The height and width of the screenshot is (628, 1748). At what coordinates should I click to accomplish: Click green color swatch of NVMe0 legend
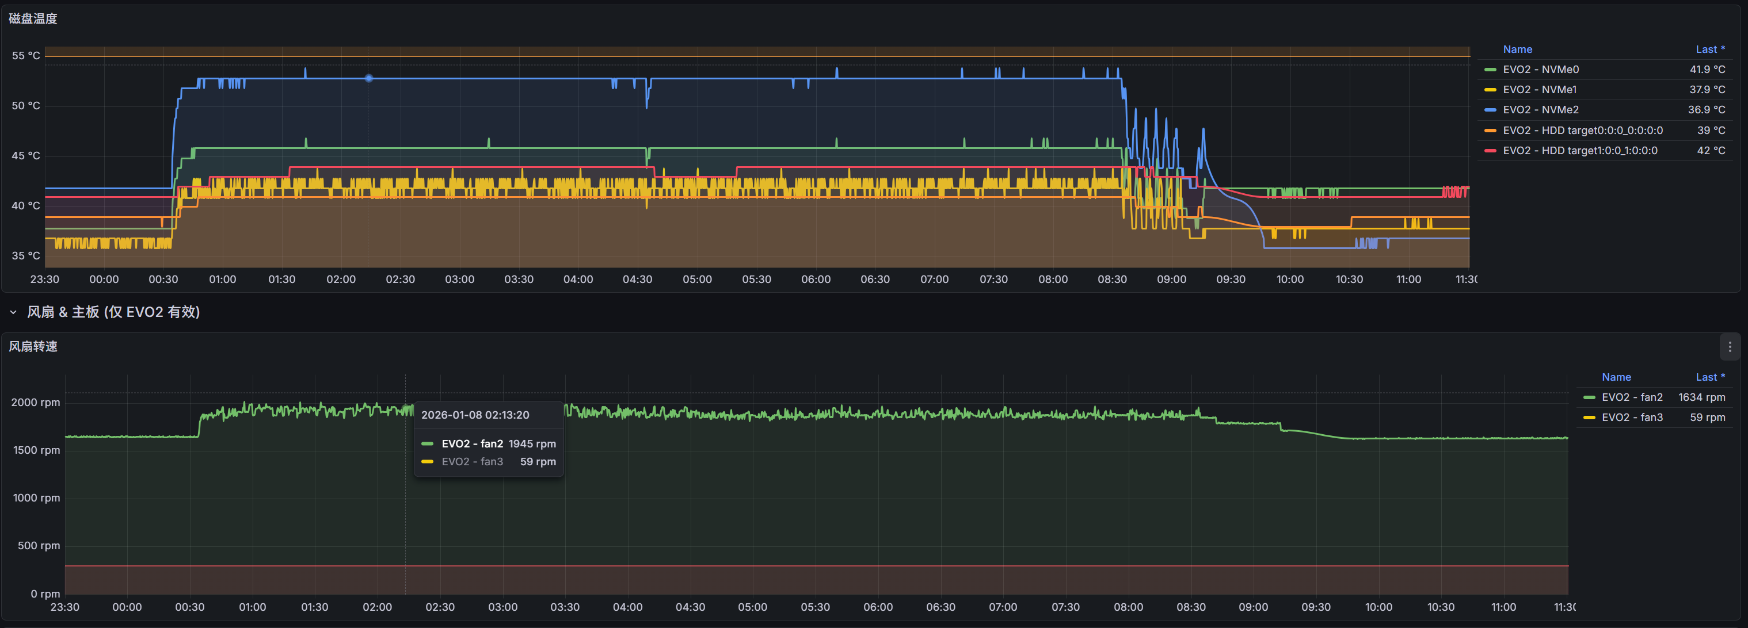pos(1490,69)
